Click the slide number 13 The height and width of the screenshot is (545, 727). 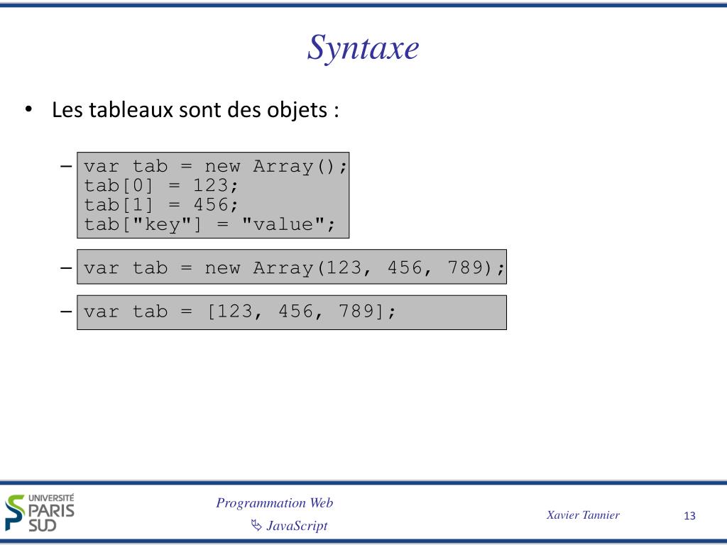[689, 516]
